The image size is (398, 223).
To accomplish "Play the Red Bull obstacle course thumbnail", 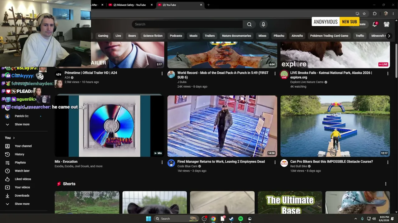I will coord(335,126).
